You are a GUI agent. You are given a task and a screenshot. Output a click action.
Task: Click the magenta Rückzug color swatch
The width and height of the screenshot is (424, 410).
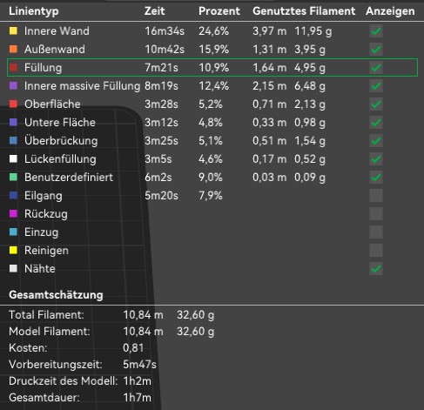(13, 214)
